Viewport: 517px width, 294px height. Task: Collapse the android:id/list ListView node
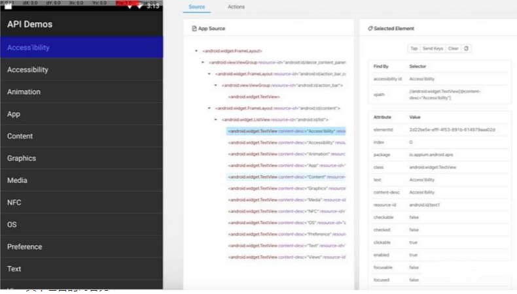tap(216, 120)
